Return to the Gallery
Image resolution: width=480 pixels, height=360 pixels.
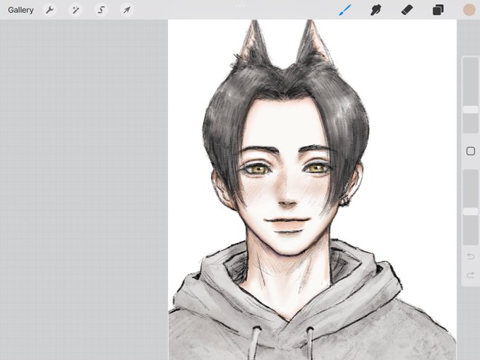pyautogui.click(x=20, y=10)
